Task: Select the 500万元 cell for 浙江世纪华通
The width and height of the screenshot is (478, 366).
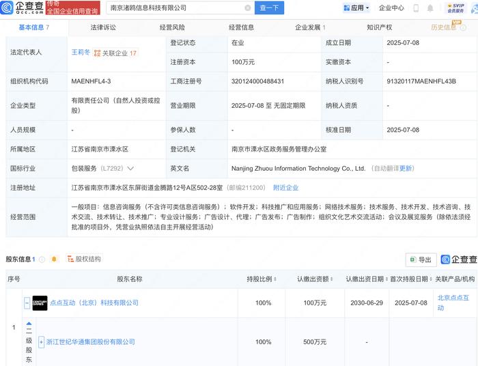Action: (315, 342)
